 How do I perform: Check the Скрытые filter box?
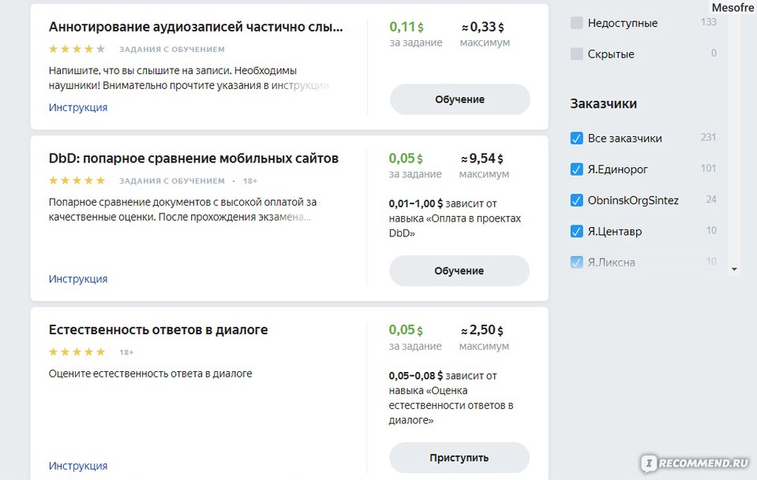[576, 54]
